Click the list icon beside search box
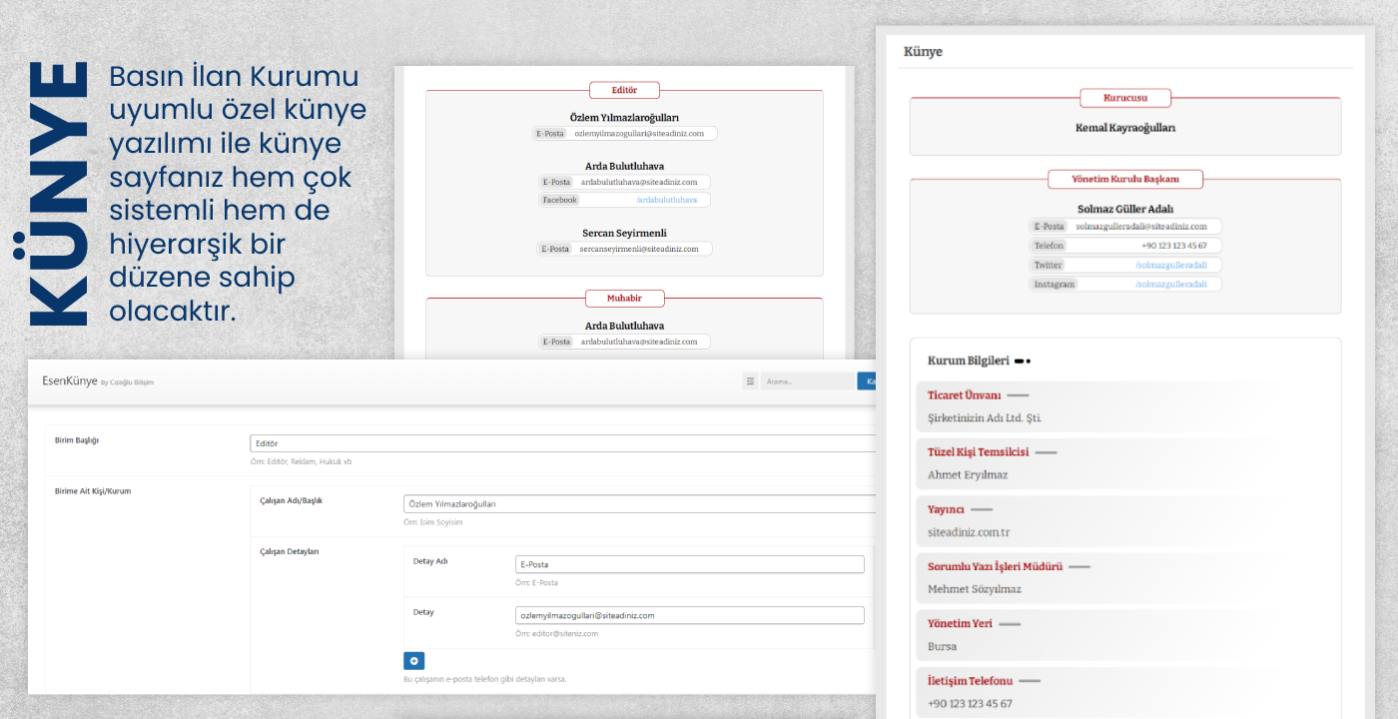The height and width of the screenshot is (719, 1398). click(x=750, y=380)
